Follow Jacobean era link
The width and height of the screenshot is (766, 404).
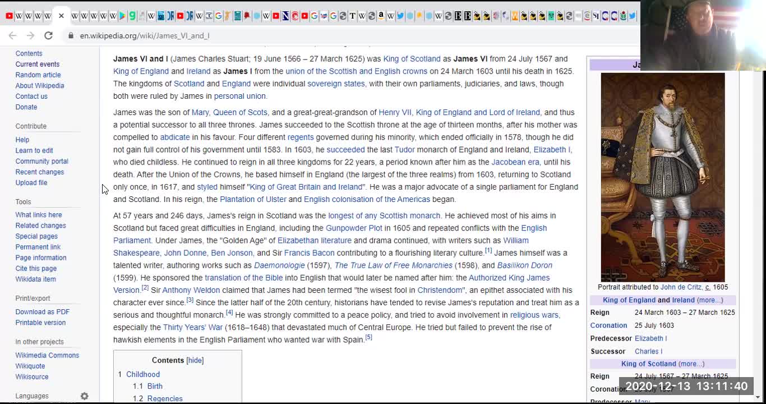point(515,162)
